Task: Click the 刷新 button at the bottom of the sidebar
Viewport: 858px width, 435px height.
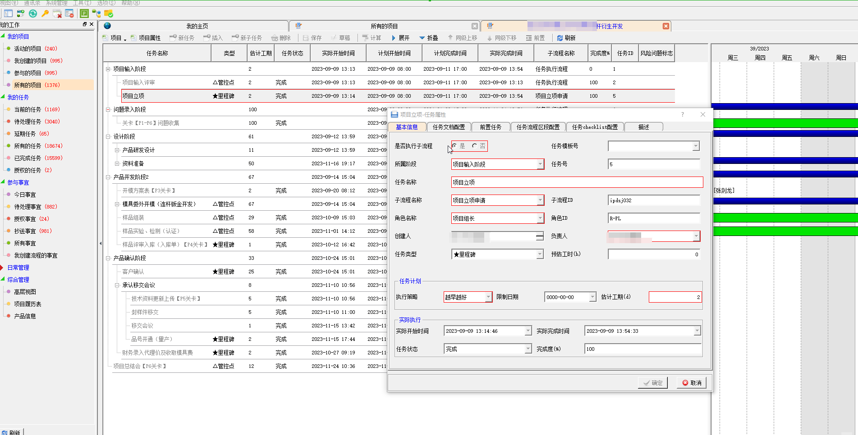Action: 11,432
